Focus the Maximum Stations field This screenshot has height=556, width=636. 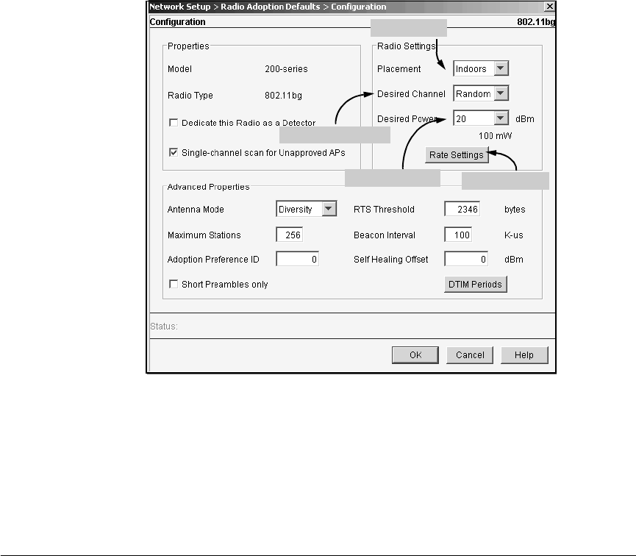tap(289, 235)
